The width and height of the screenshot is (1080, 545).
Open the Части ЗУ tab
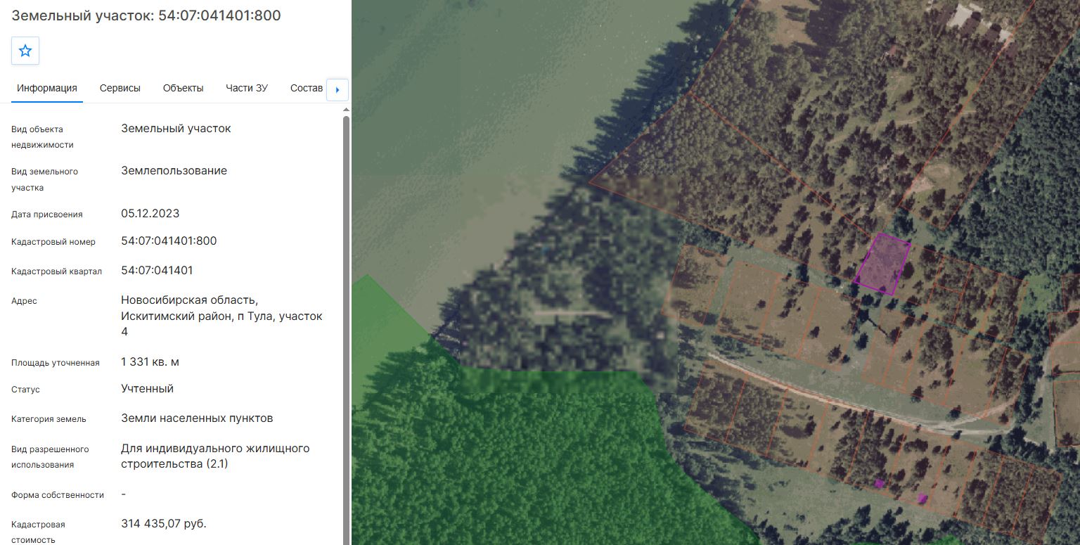click(x=247, y=88)
